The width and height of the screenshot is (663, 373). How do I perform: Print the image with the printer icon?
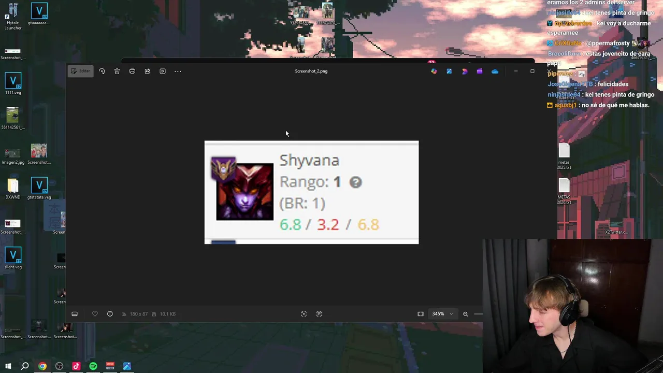pos(132,71)
